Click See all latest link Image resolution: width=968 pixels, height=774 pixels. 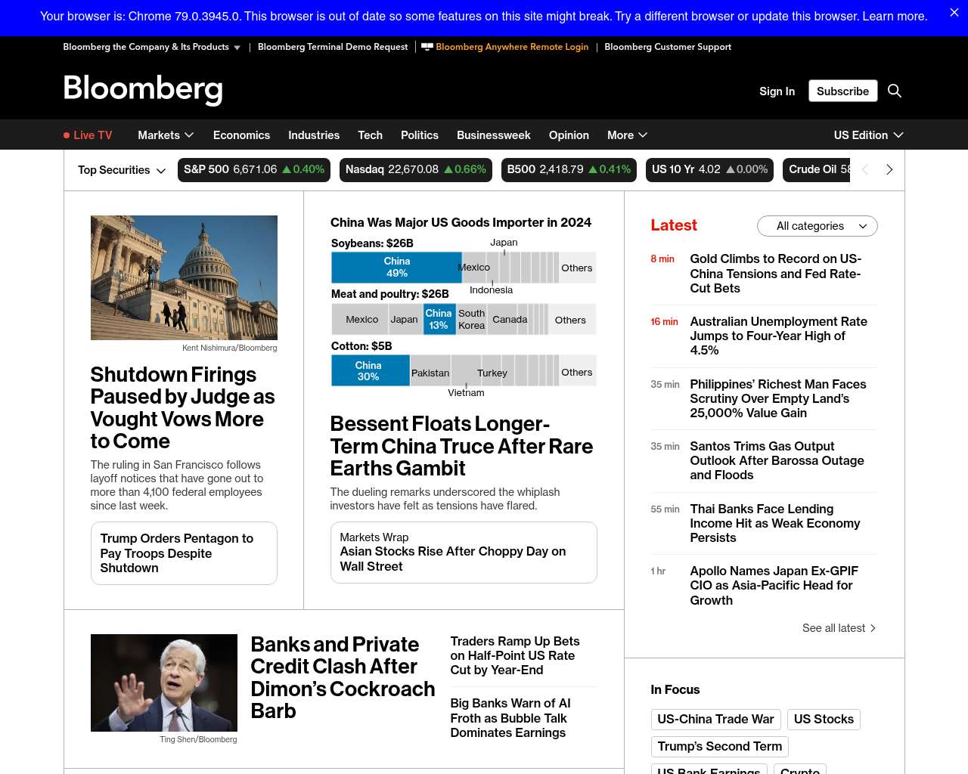point(839,628)
